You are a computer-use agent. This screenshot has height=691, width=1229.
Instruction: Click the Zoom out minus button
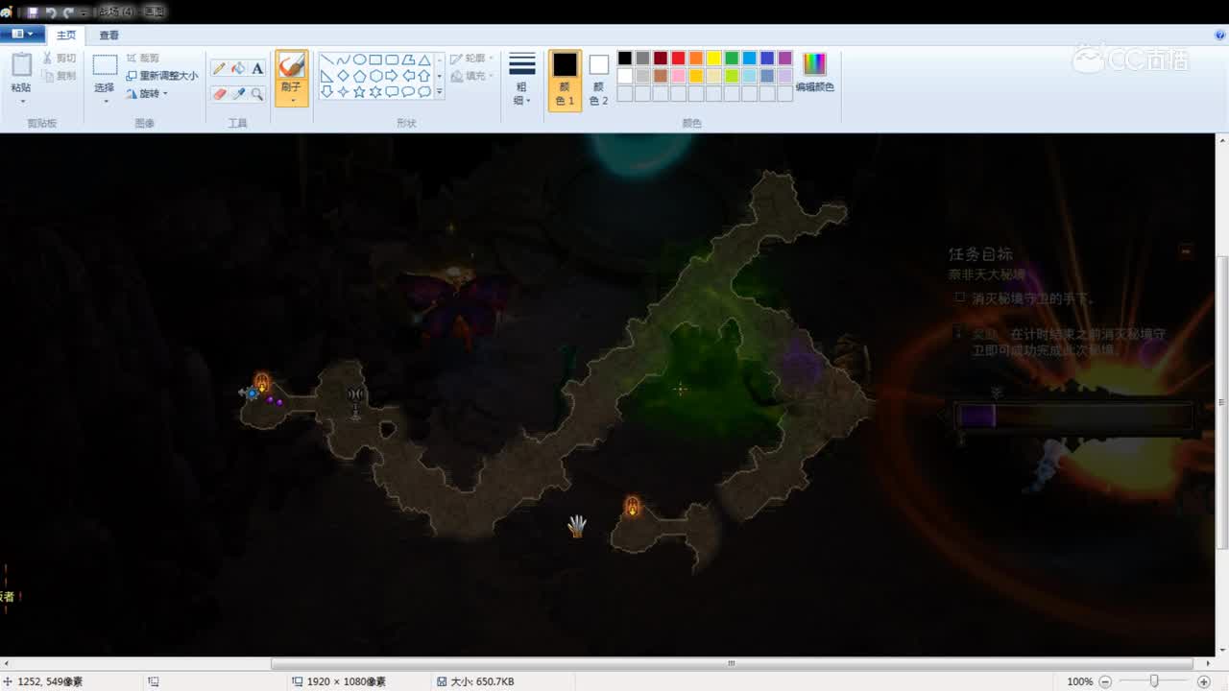click(x=1105, y=681)
